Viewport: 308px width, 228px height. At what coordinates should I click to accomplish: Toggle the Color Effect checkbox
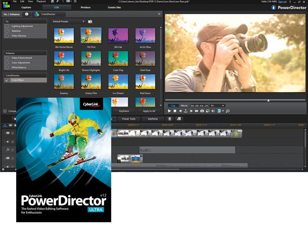8,80
